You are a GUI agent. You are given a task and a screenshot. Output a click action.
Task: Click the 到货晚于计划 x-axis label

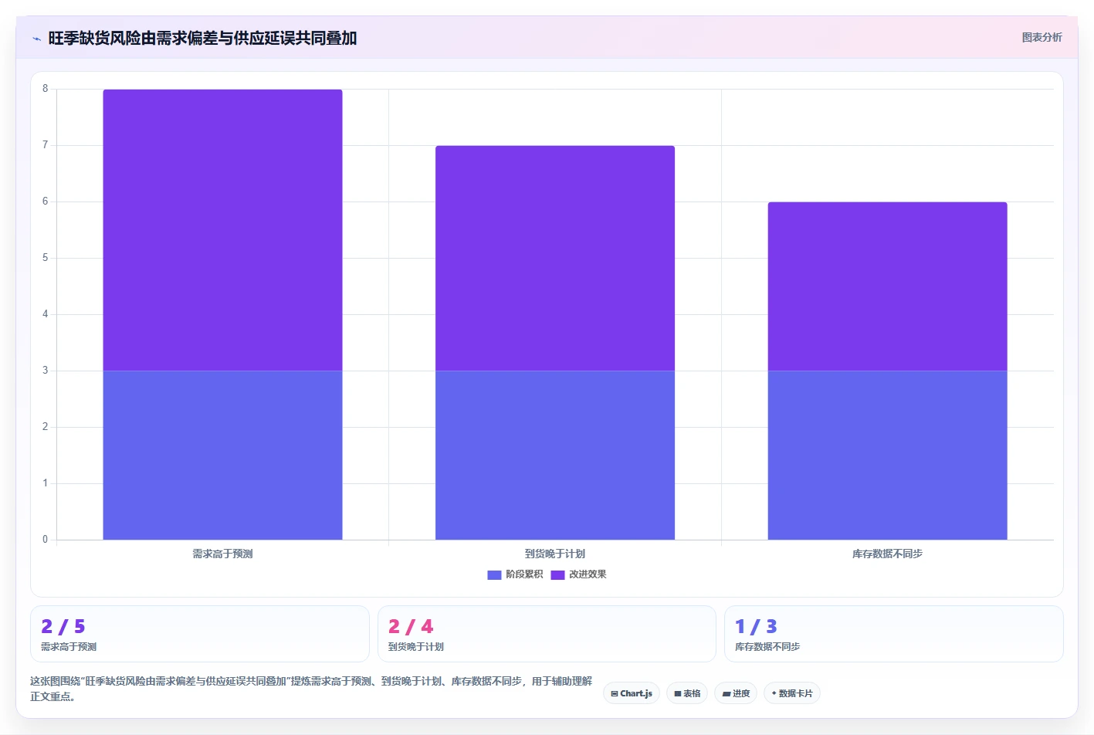coord(555,554)
